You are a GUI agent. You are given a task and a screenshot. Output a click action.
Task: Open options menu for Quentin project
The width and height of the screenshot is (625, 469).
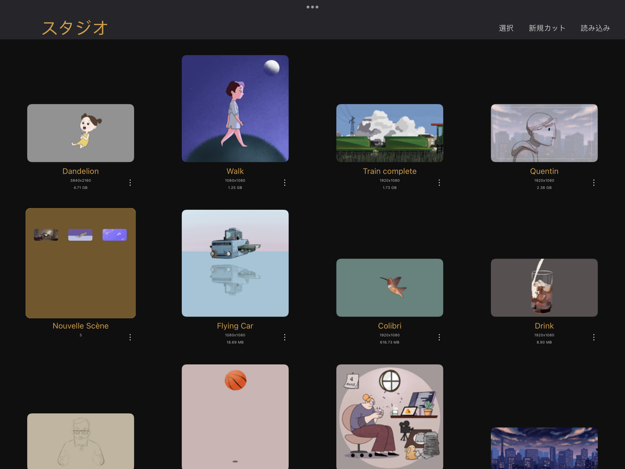coord(594,183)
